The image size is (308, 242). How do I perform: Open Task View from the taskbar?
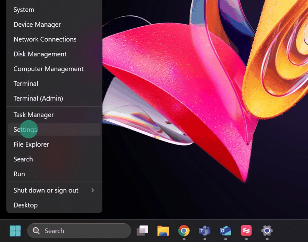point(142,231)
